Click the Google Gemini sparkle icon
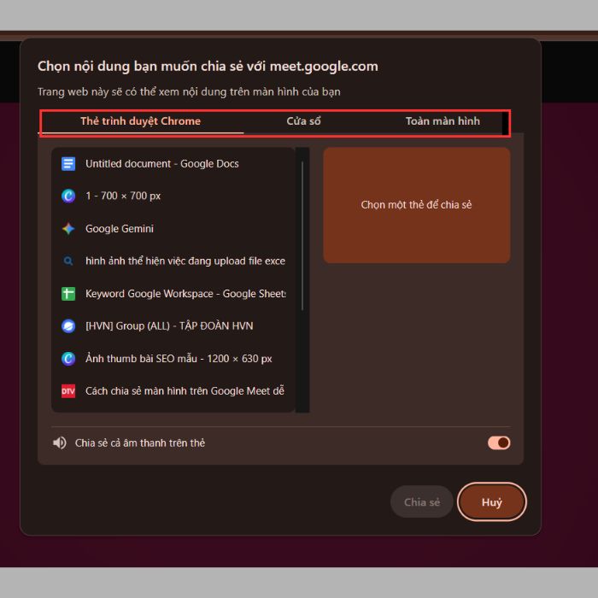598x598 pixels. 68,229
